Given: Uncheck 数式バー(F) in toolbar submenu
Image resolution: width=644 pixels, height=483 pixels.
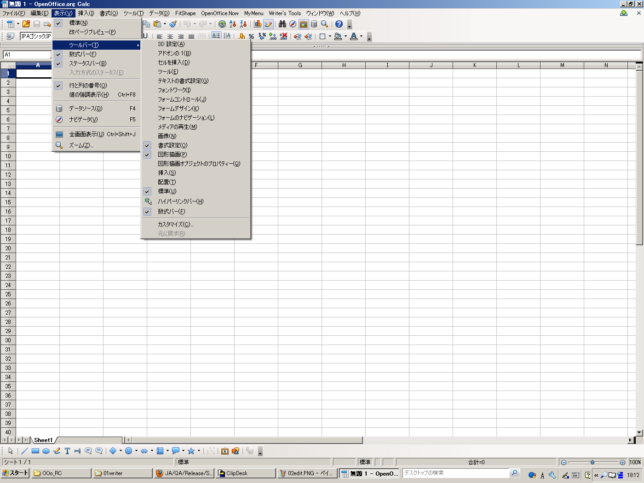Looking at the screenshot, I should point(196,212).
